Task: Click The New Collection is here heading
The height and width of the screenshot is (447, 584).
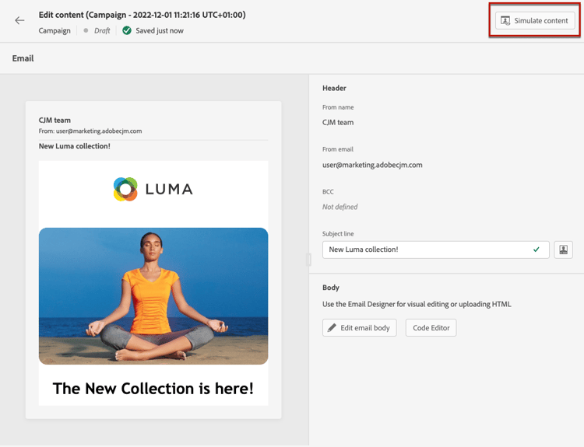Action: pyautogui.click(x=153, y=389)
